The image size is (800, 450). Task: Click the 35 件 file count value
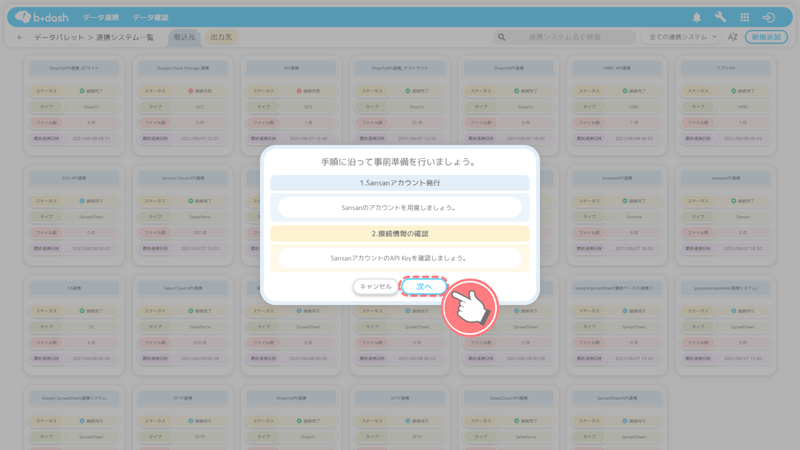(x=417, y=122)
